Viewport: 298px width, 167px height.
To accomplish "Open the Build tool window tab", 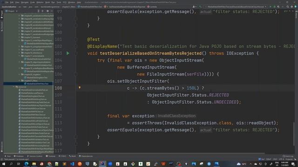I will [72, 156].
